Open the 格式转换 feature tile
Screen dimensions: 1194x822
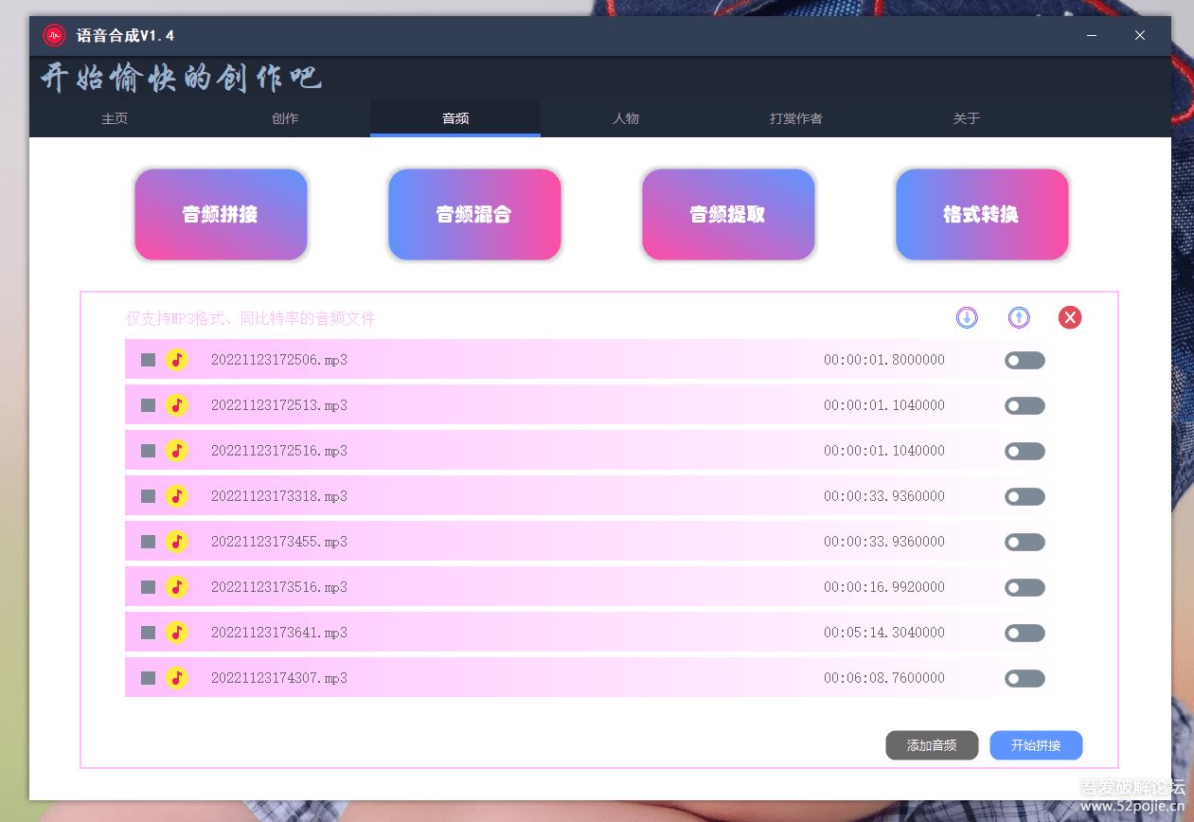coord(981,215)
